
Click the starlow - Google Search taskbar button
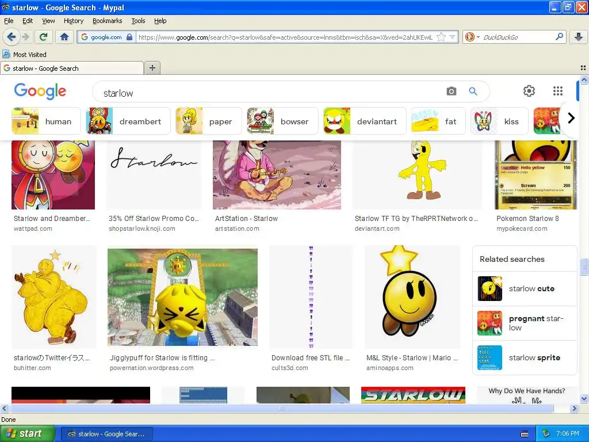(x=106, y=434)
